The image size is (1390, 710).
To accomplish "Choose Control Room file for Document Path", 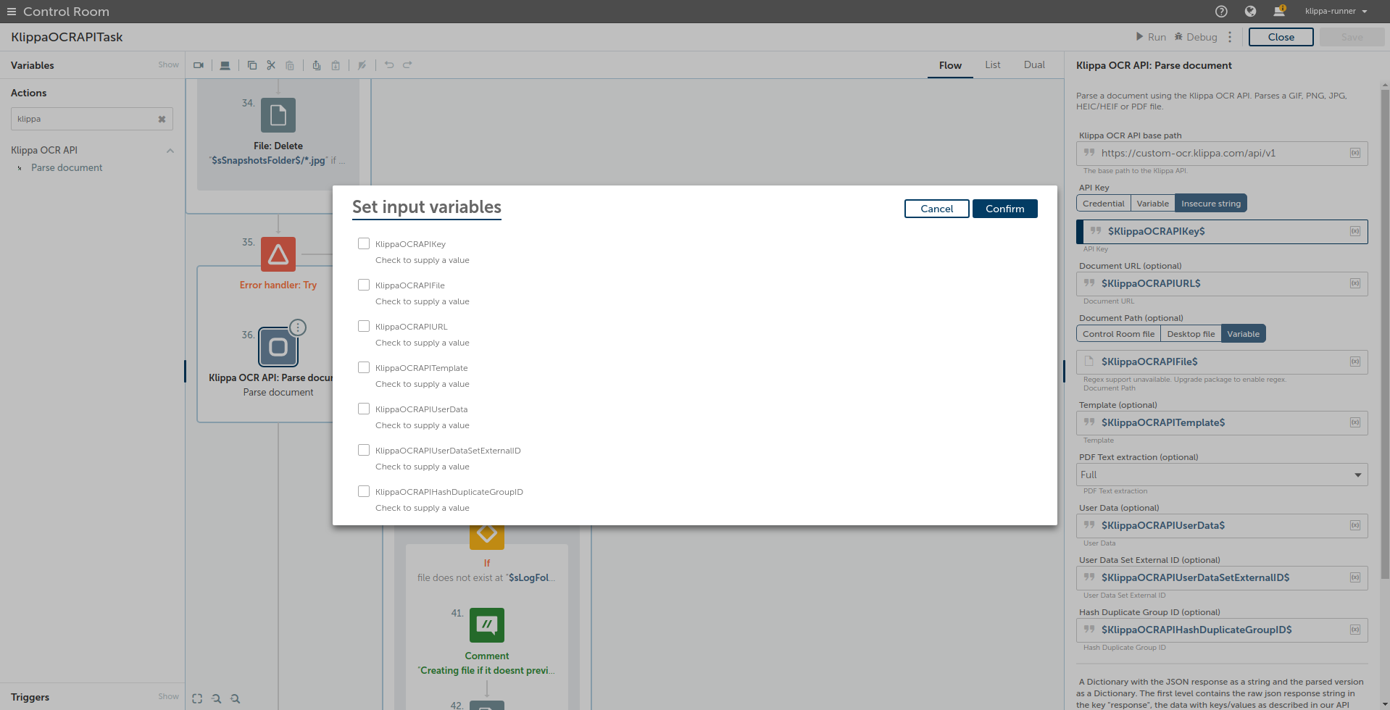I will pos(1118,334).
